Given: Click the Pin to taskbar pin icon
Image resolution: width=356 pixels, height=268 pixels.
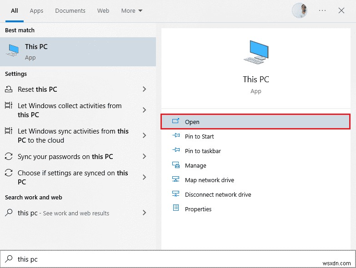Looking at the screenshot, I should coord(176,150).
